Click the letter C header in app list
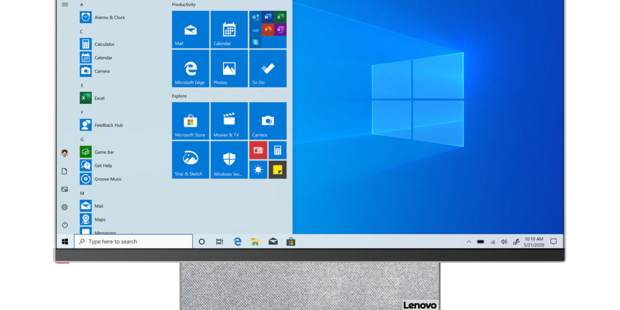 pos(82,32)
